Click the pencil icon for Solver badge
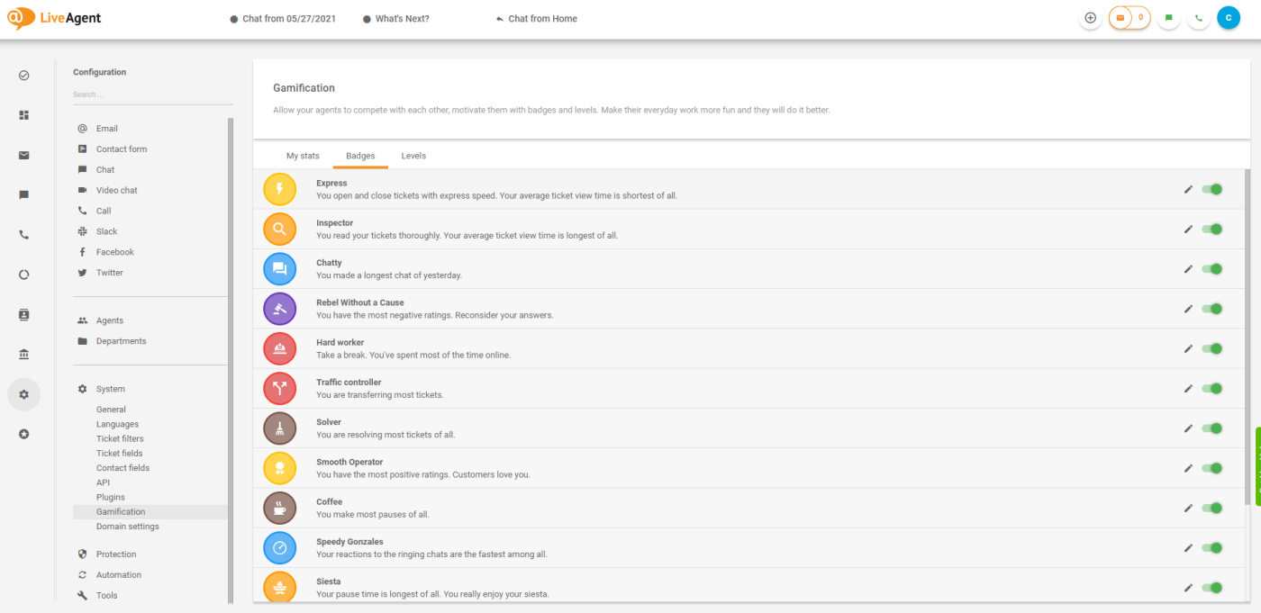The height and width of the screenshot is (613, 1261). click(x=1188, y=428)
